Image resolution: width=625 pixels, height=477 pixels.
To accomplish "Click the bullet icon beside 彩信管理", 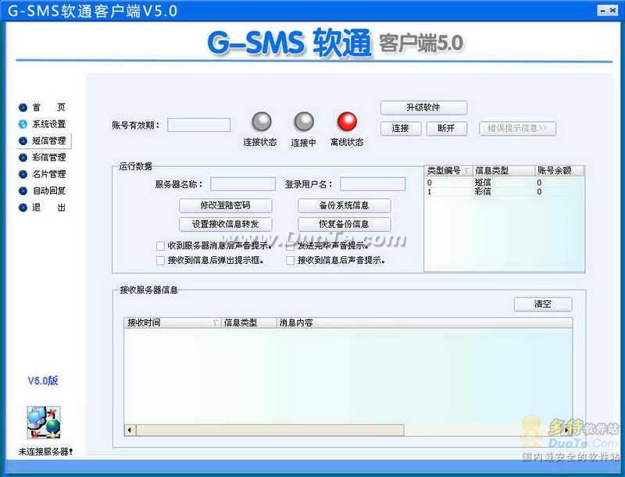I will (23, 158).
